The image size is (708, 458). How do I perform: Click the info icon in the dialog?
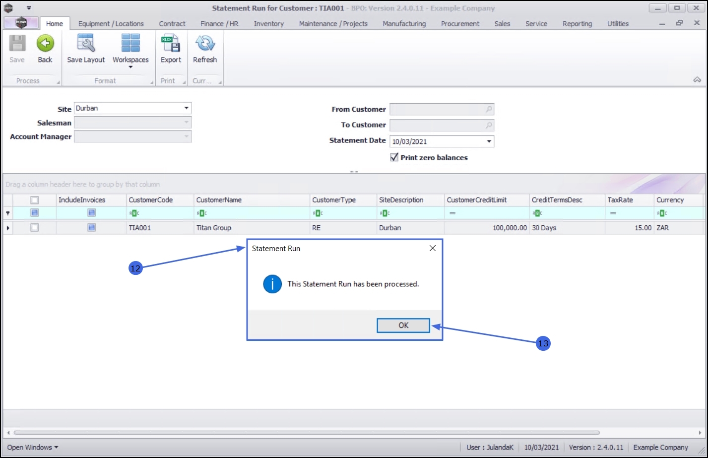(272, 284)
